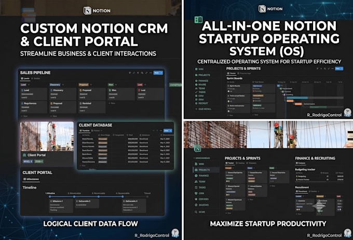Select the Tracker tab in dashboard Projects & Sprints
This screenshot has height=240, width=353.
[230, 163]
